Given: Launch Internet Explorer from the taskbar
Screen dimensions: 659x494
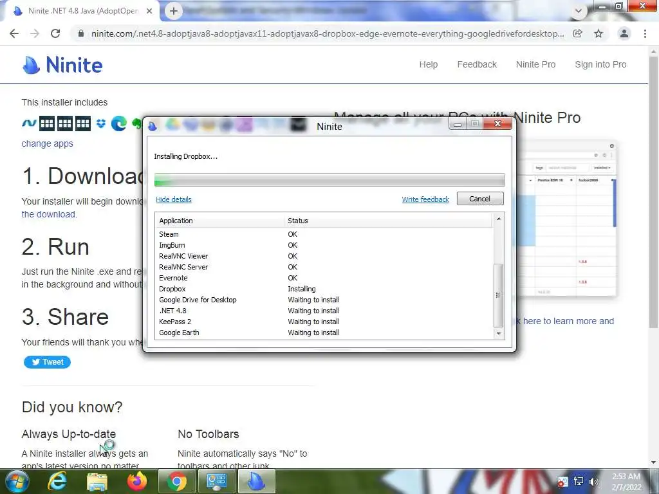Looking at the screenshot, I should pyautogui.click(x=57, y=482).
